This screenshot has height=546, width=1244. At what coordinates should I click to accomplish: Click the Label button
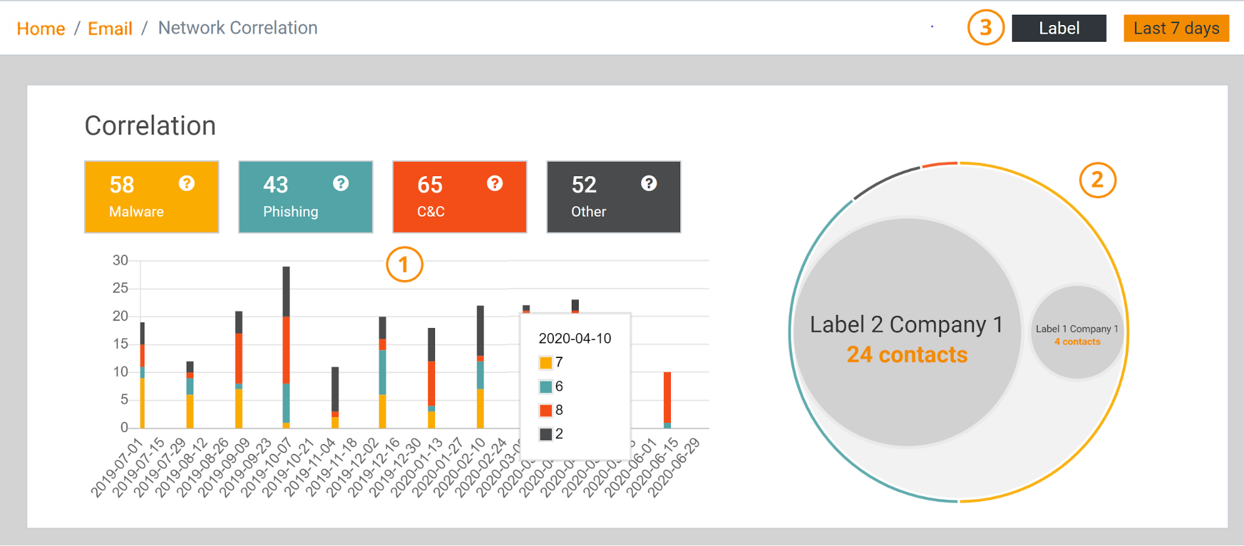tap(1059, 28)
